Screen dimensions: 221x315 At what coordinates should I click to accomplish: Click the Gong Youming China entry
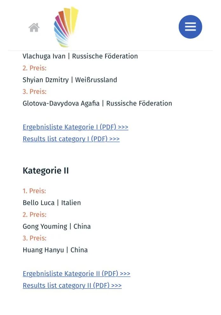57,226
